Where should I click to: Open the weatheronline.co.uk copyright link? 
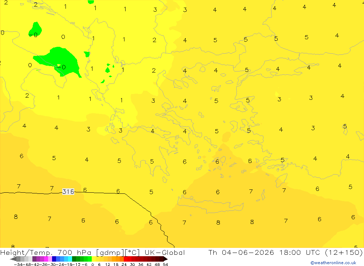pyautogui.click(x=333, y=263)
